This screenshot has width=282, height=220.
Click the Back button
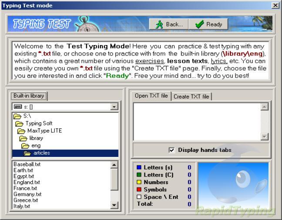click(169, 24)
